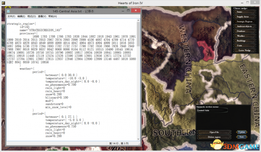
Task: Choose the Weather nudge option
Action: point(244,36)
